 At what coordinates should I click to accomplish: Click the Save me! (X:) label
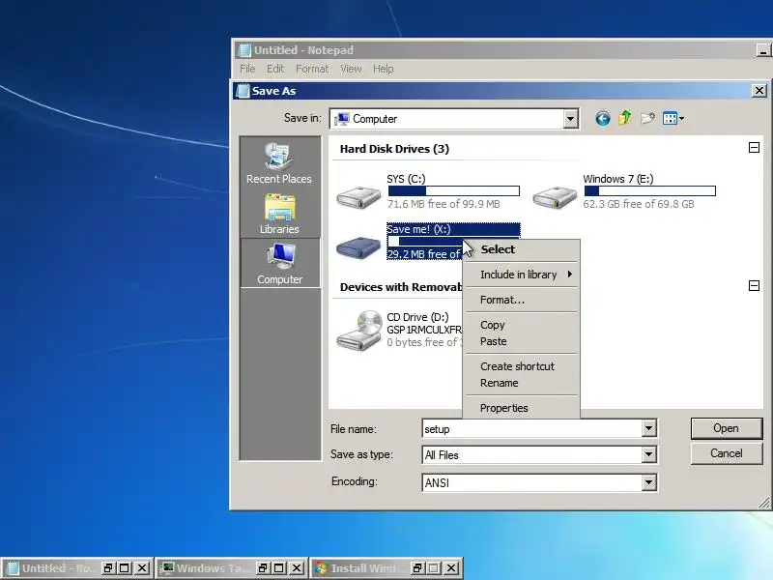[x=418, y=229]
